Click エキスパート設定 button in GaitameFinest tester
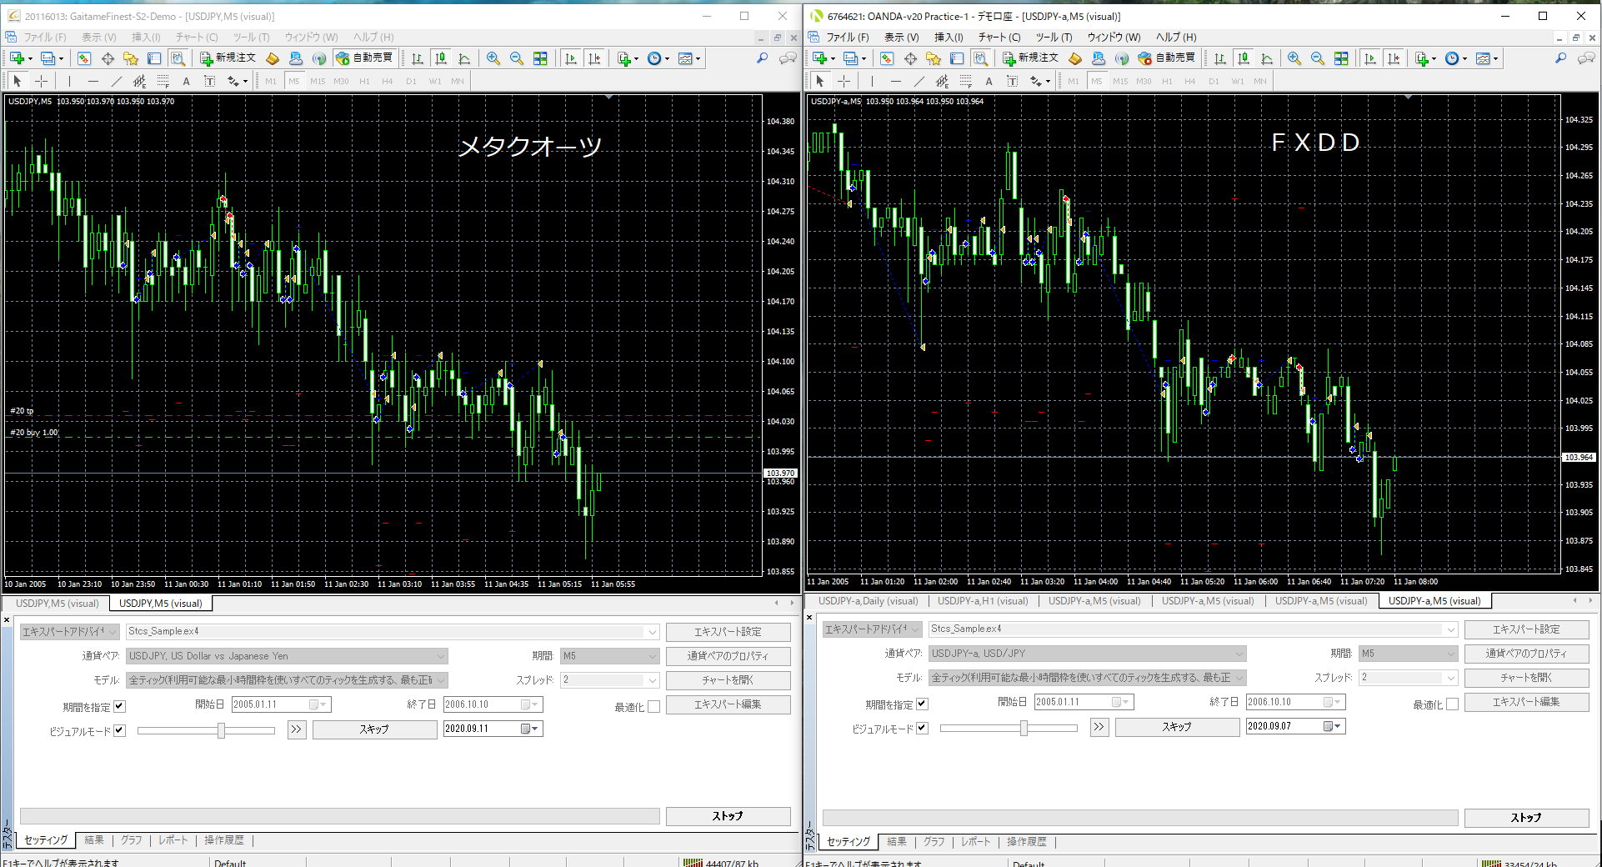 click(728, 632)
